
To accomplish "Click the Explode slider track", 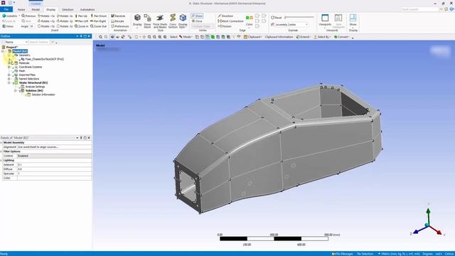I will tap(299, 17).
